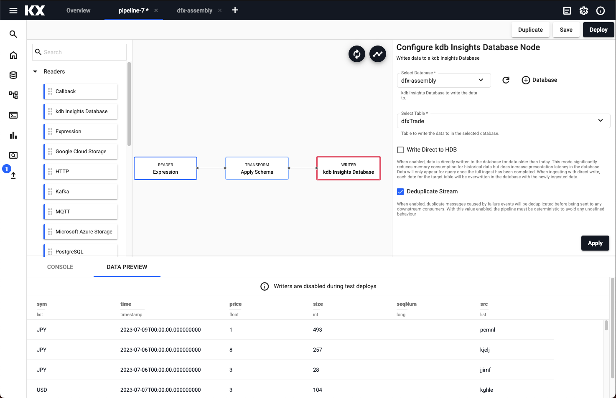616x398 pixels.
Task: Click the sym column header
Action: (x=42, y=304)
